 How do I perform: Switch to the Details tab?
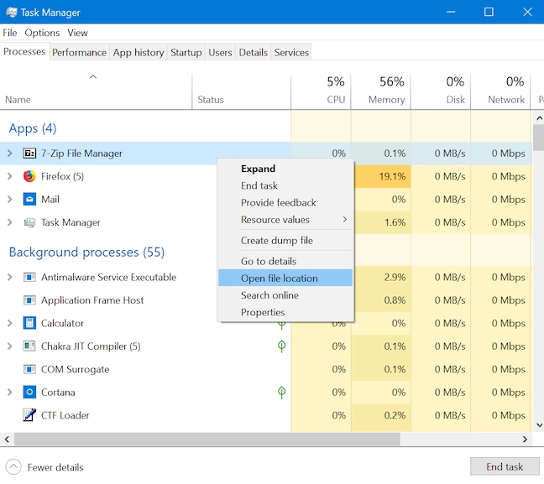tap(254, 52)
